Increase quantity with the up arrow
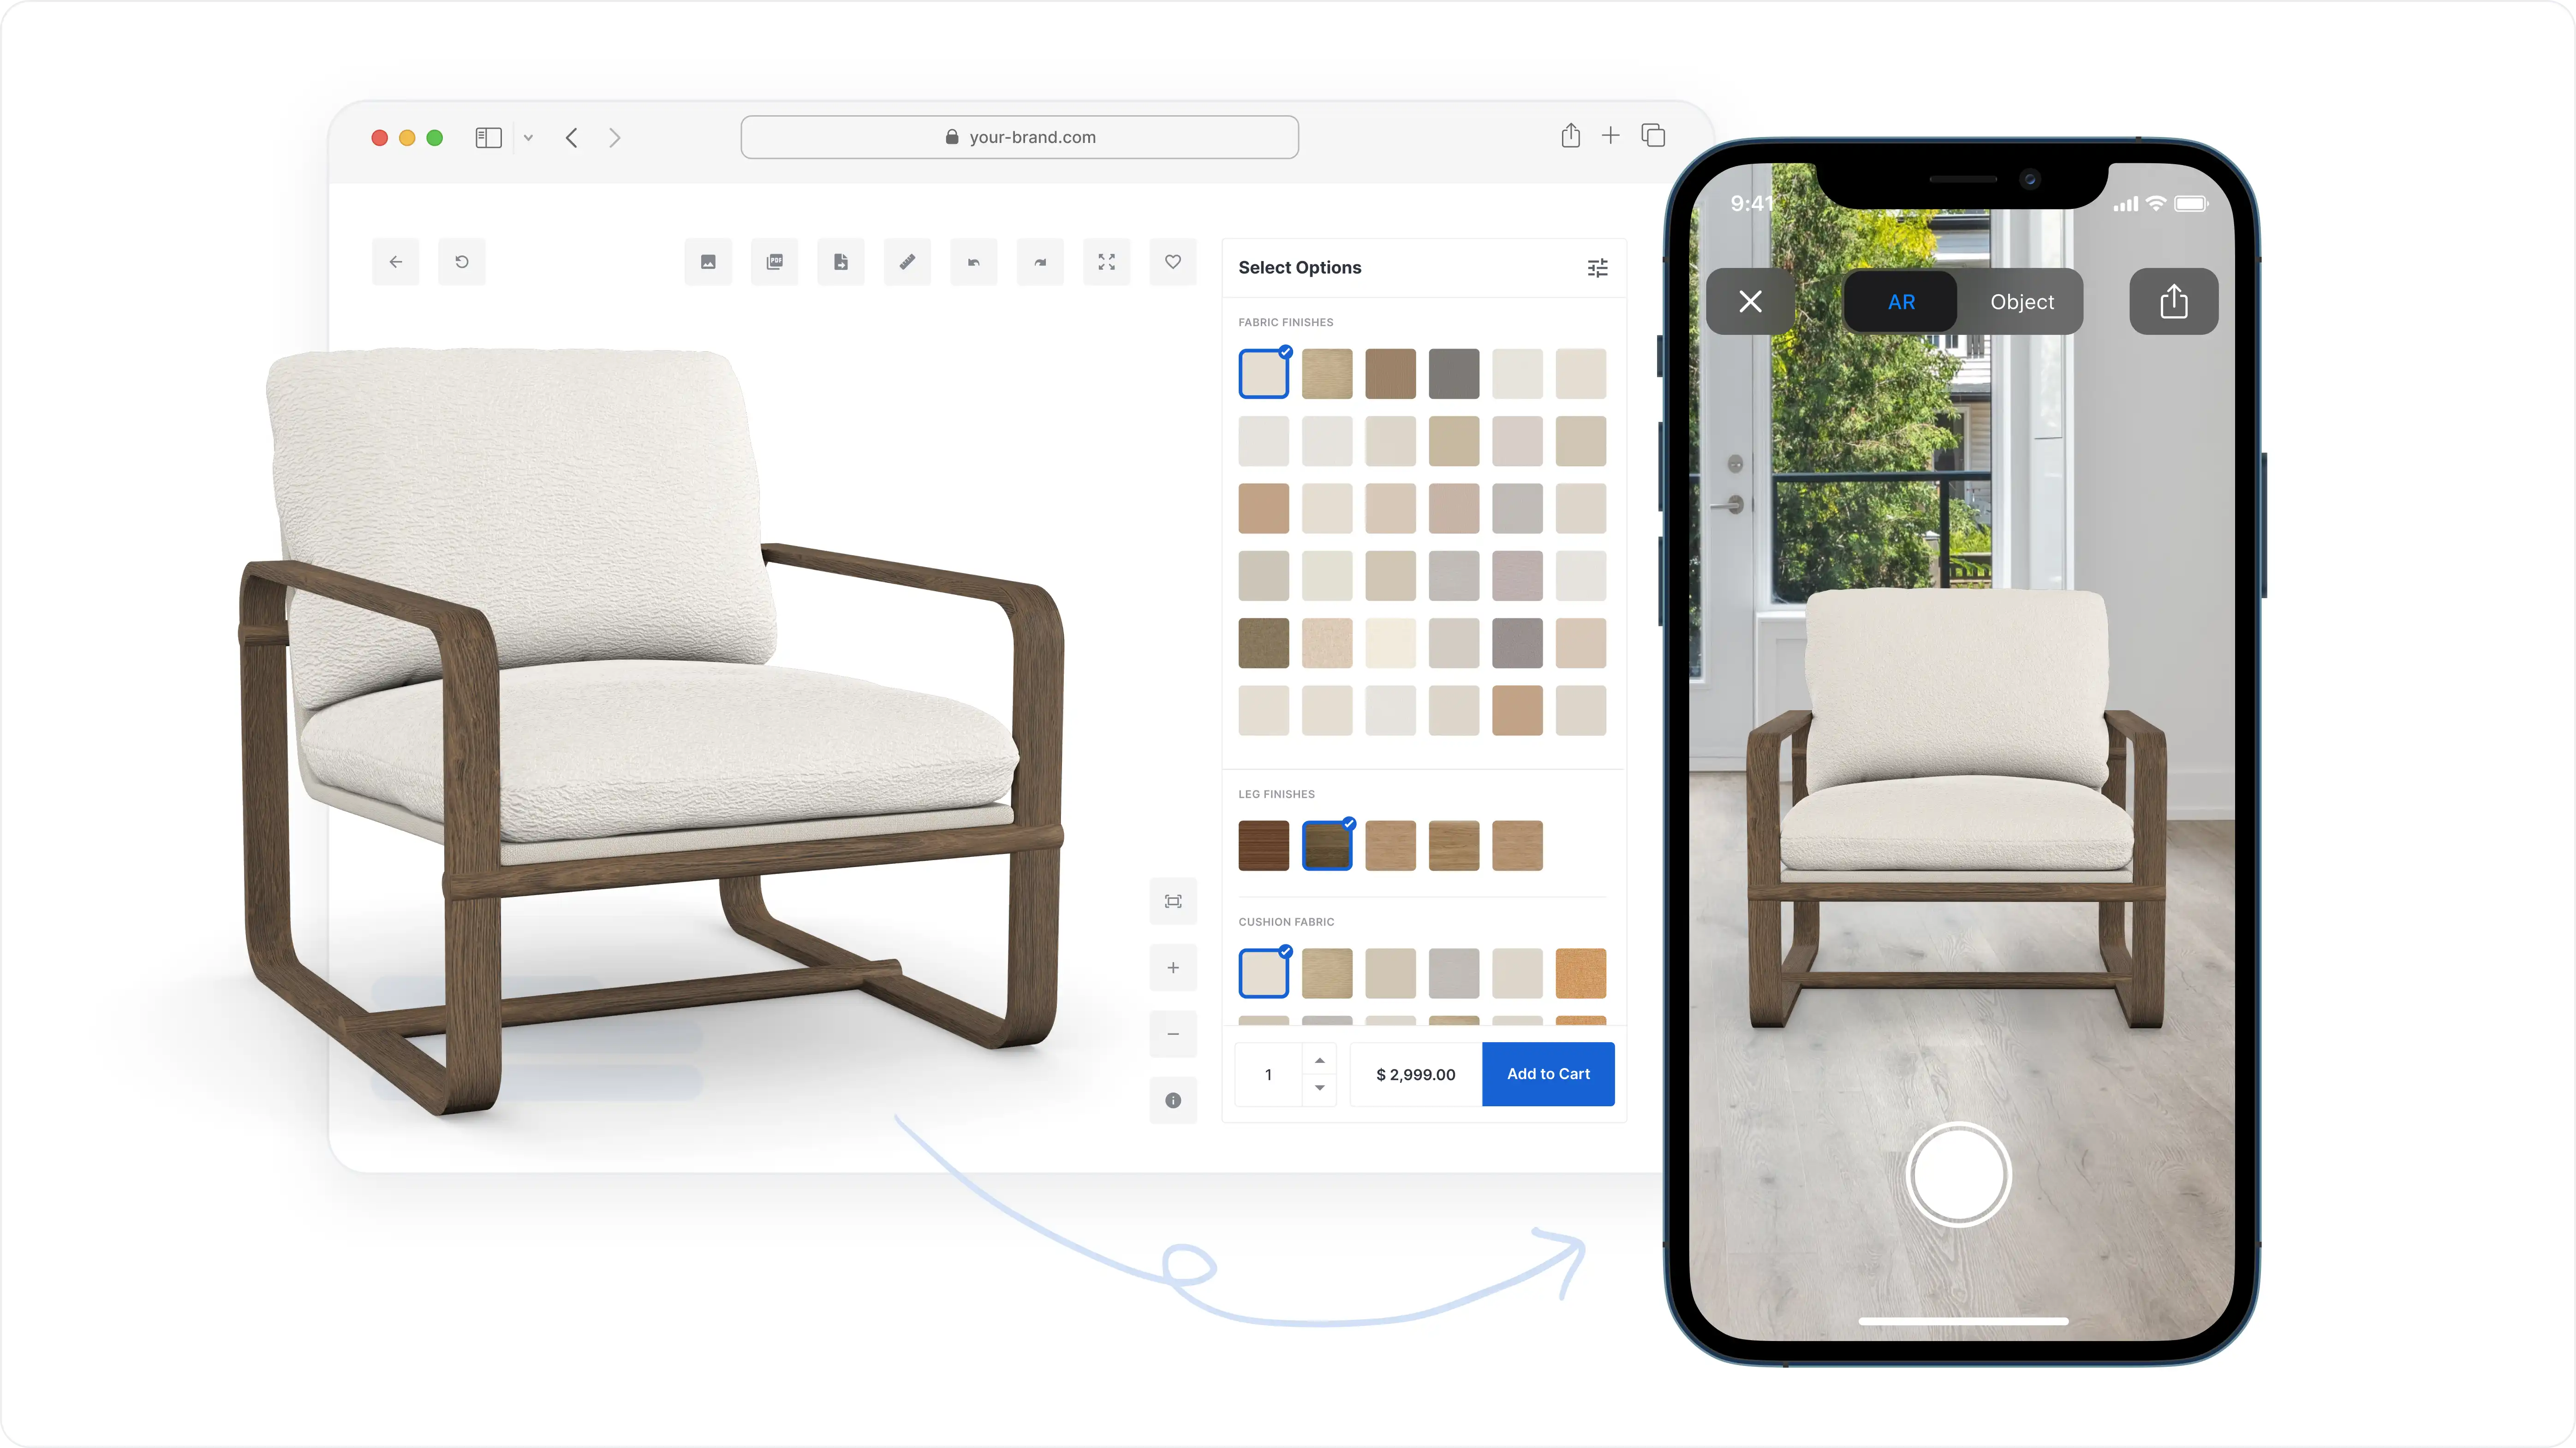The width and height of the screenshot is (2576, 1448). point(1320,1060)
